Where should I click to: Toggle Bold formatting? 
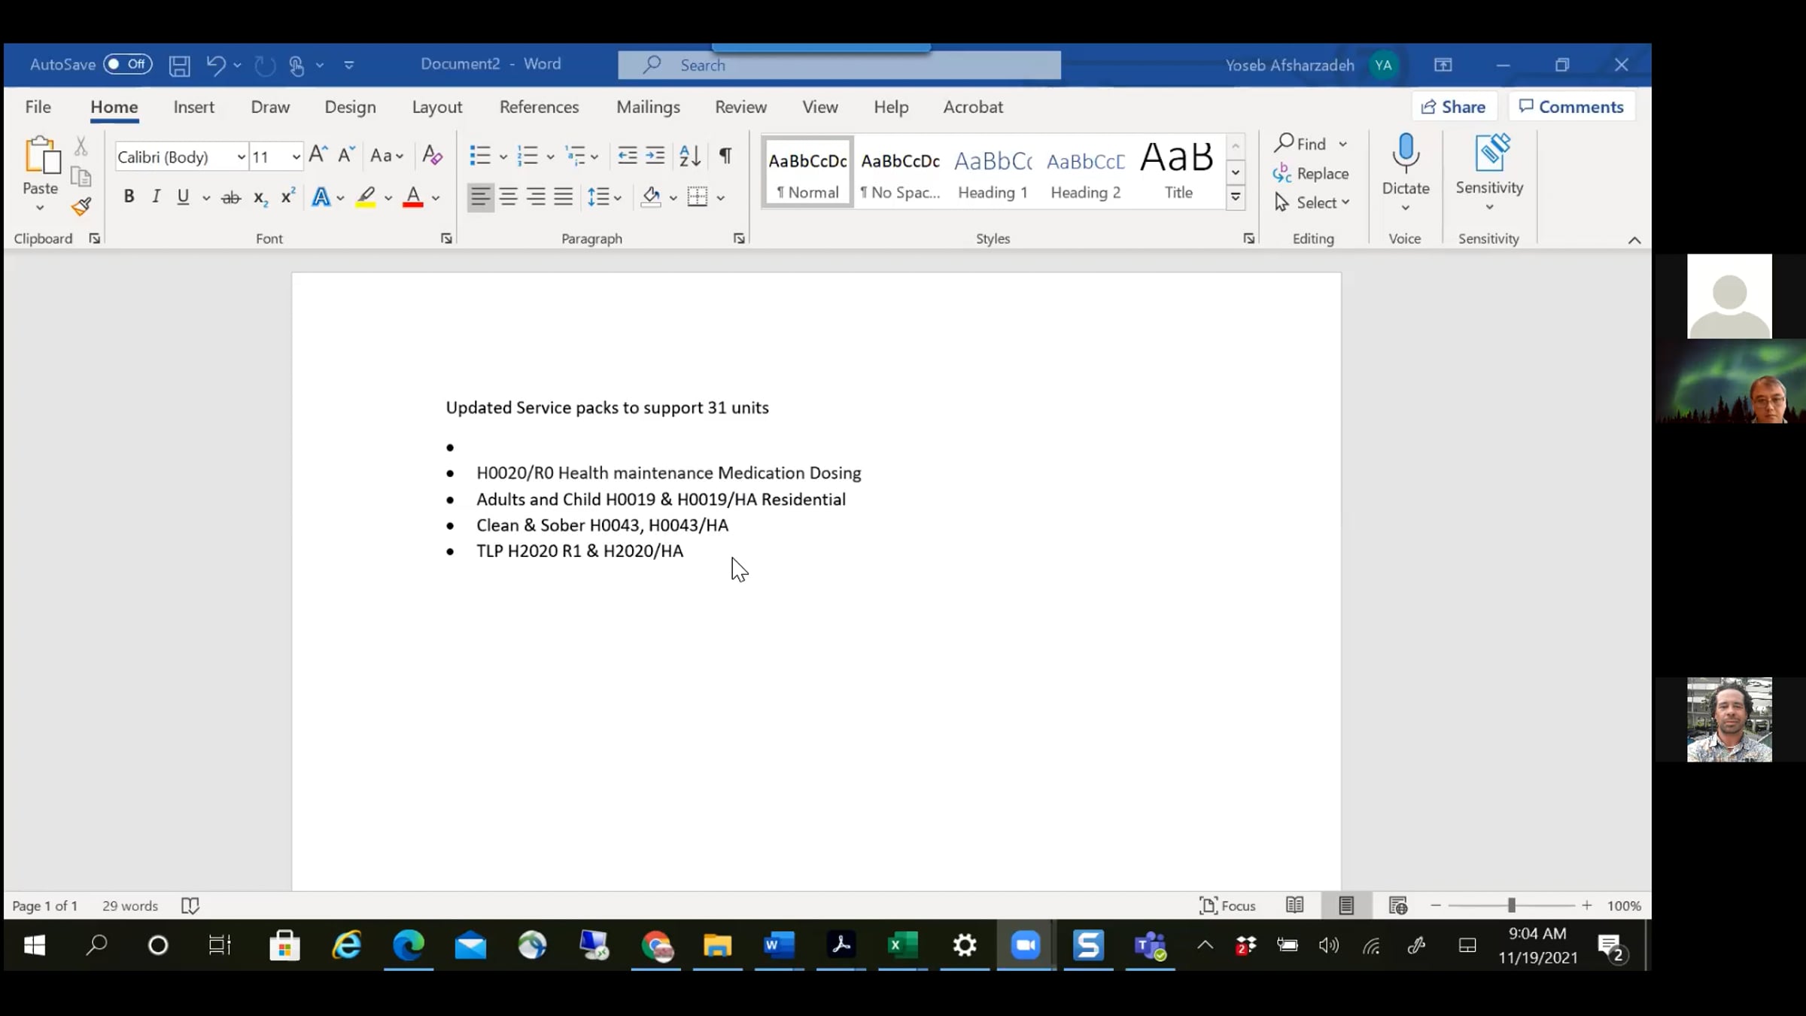[129, 197]
